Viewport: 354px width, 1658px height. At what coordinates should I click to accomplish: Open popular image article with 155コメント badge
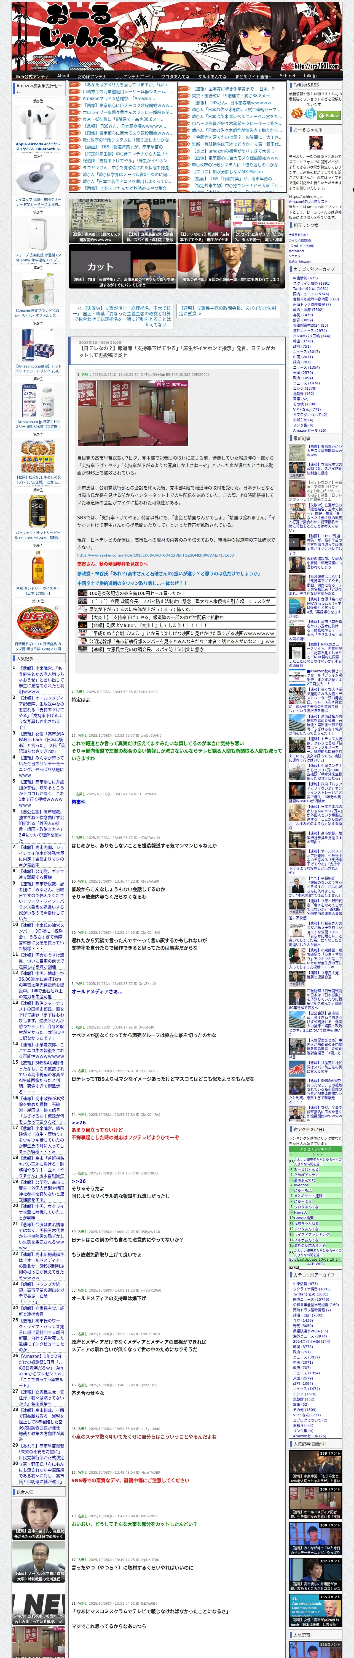coord(315,1610)
